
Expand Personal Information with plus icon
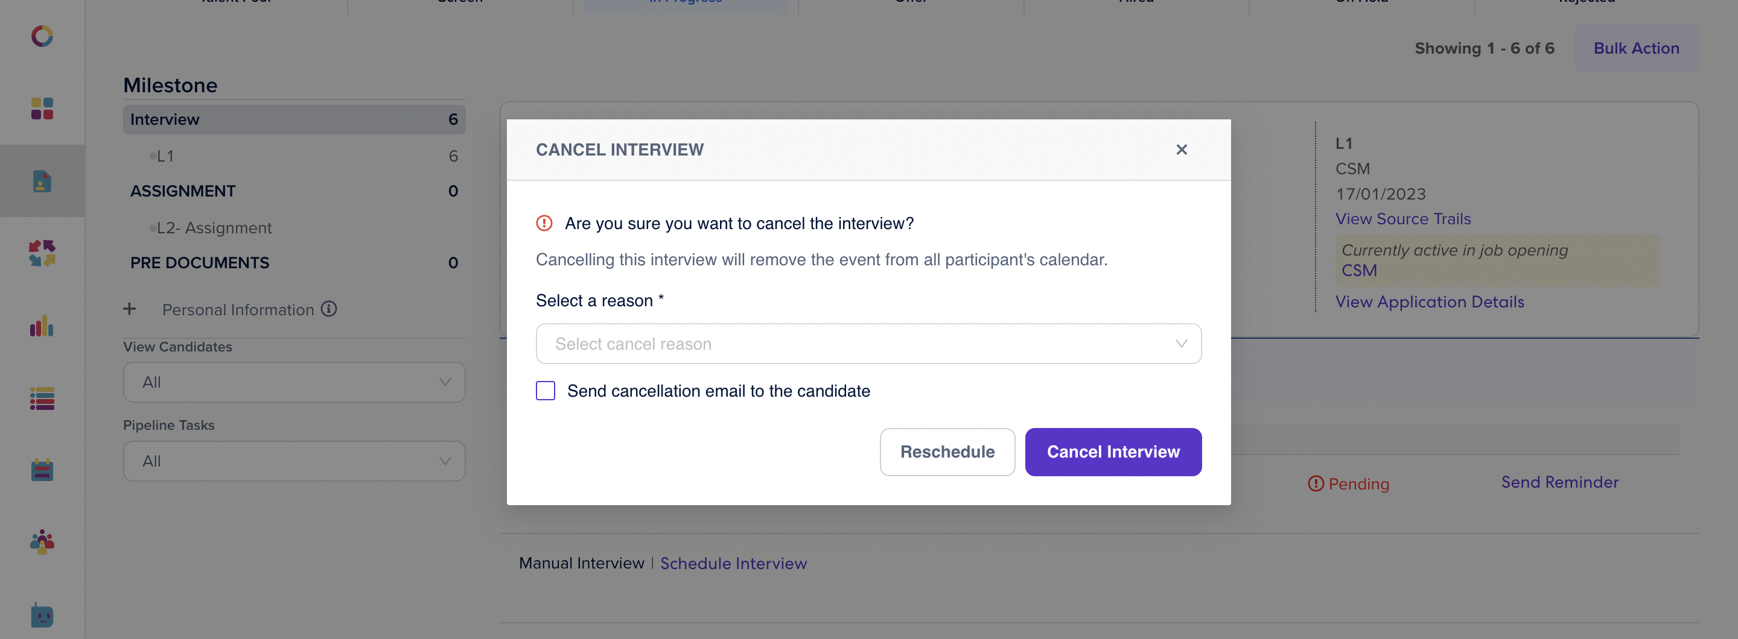[x=130, y=309]
